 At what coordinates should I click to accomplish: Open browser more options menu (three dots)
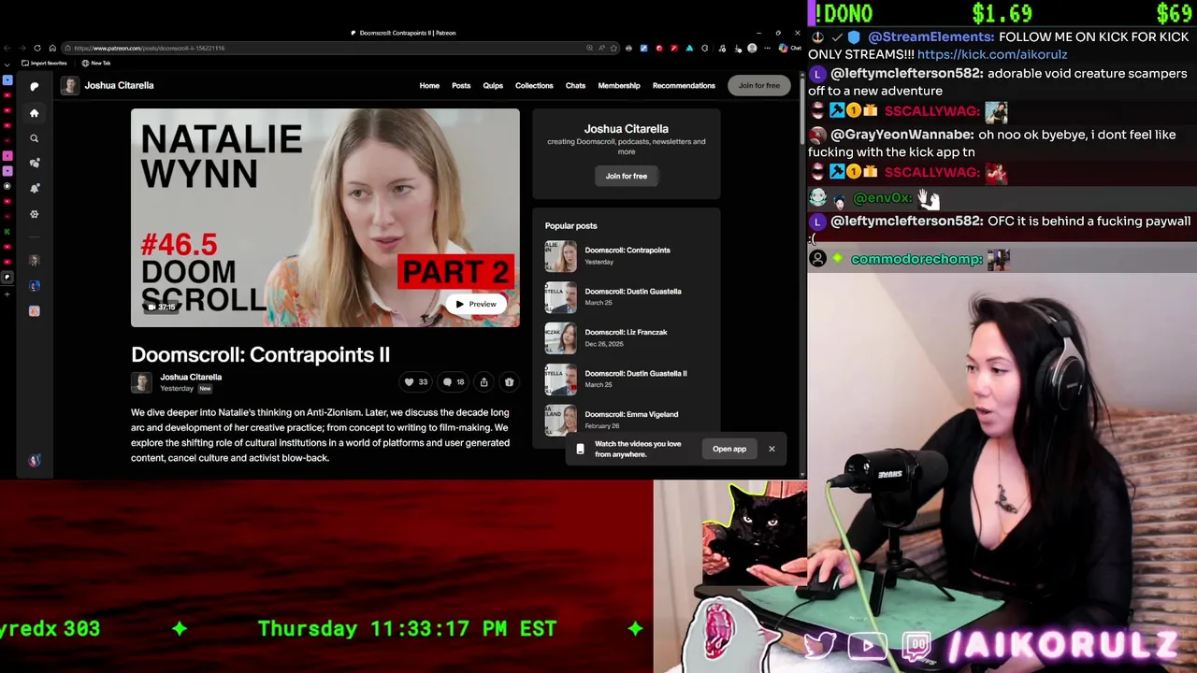pyautogui.click(x=767, y=48)
